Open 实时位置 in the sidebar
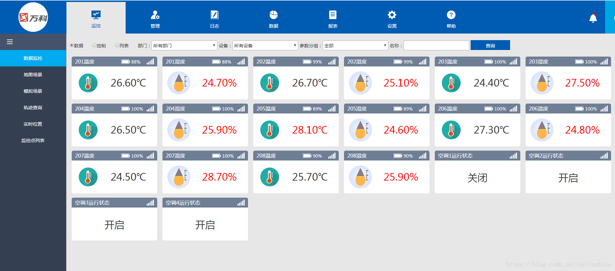Screen dimensions: 615x271 coord(33,124)
